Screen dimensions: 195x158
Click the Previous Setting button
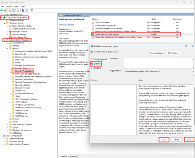click(x=156, y=53)
